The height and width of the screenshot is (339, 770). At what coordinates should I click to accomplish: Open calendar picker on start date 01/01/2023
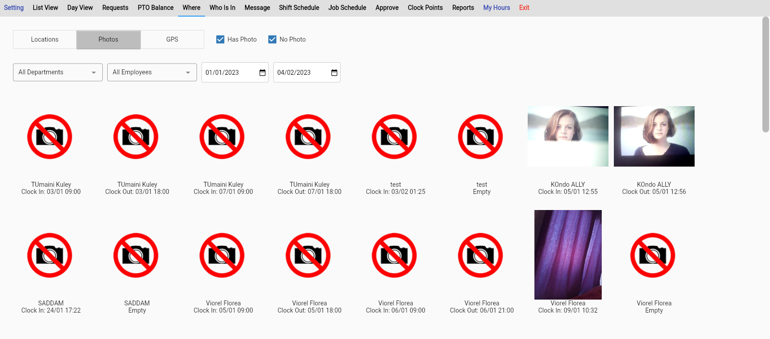pos(262,73)
